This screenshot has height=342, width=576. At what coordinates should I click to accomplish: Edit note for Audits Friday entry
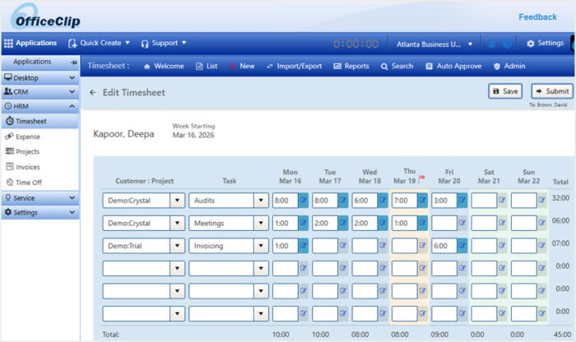pos(462,201)
